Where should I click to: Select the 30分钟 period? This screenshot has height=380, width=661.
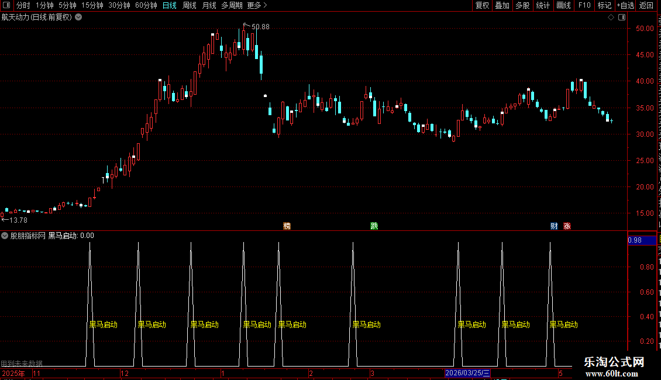tap(119, 5)
